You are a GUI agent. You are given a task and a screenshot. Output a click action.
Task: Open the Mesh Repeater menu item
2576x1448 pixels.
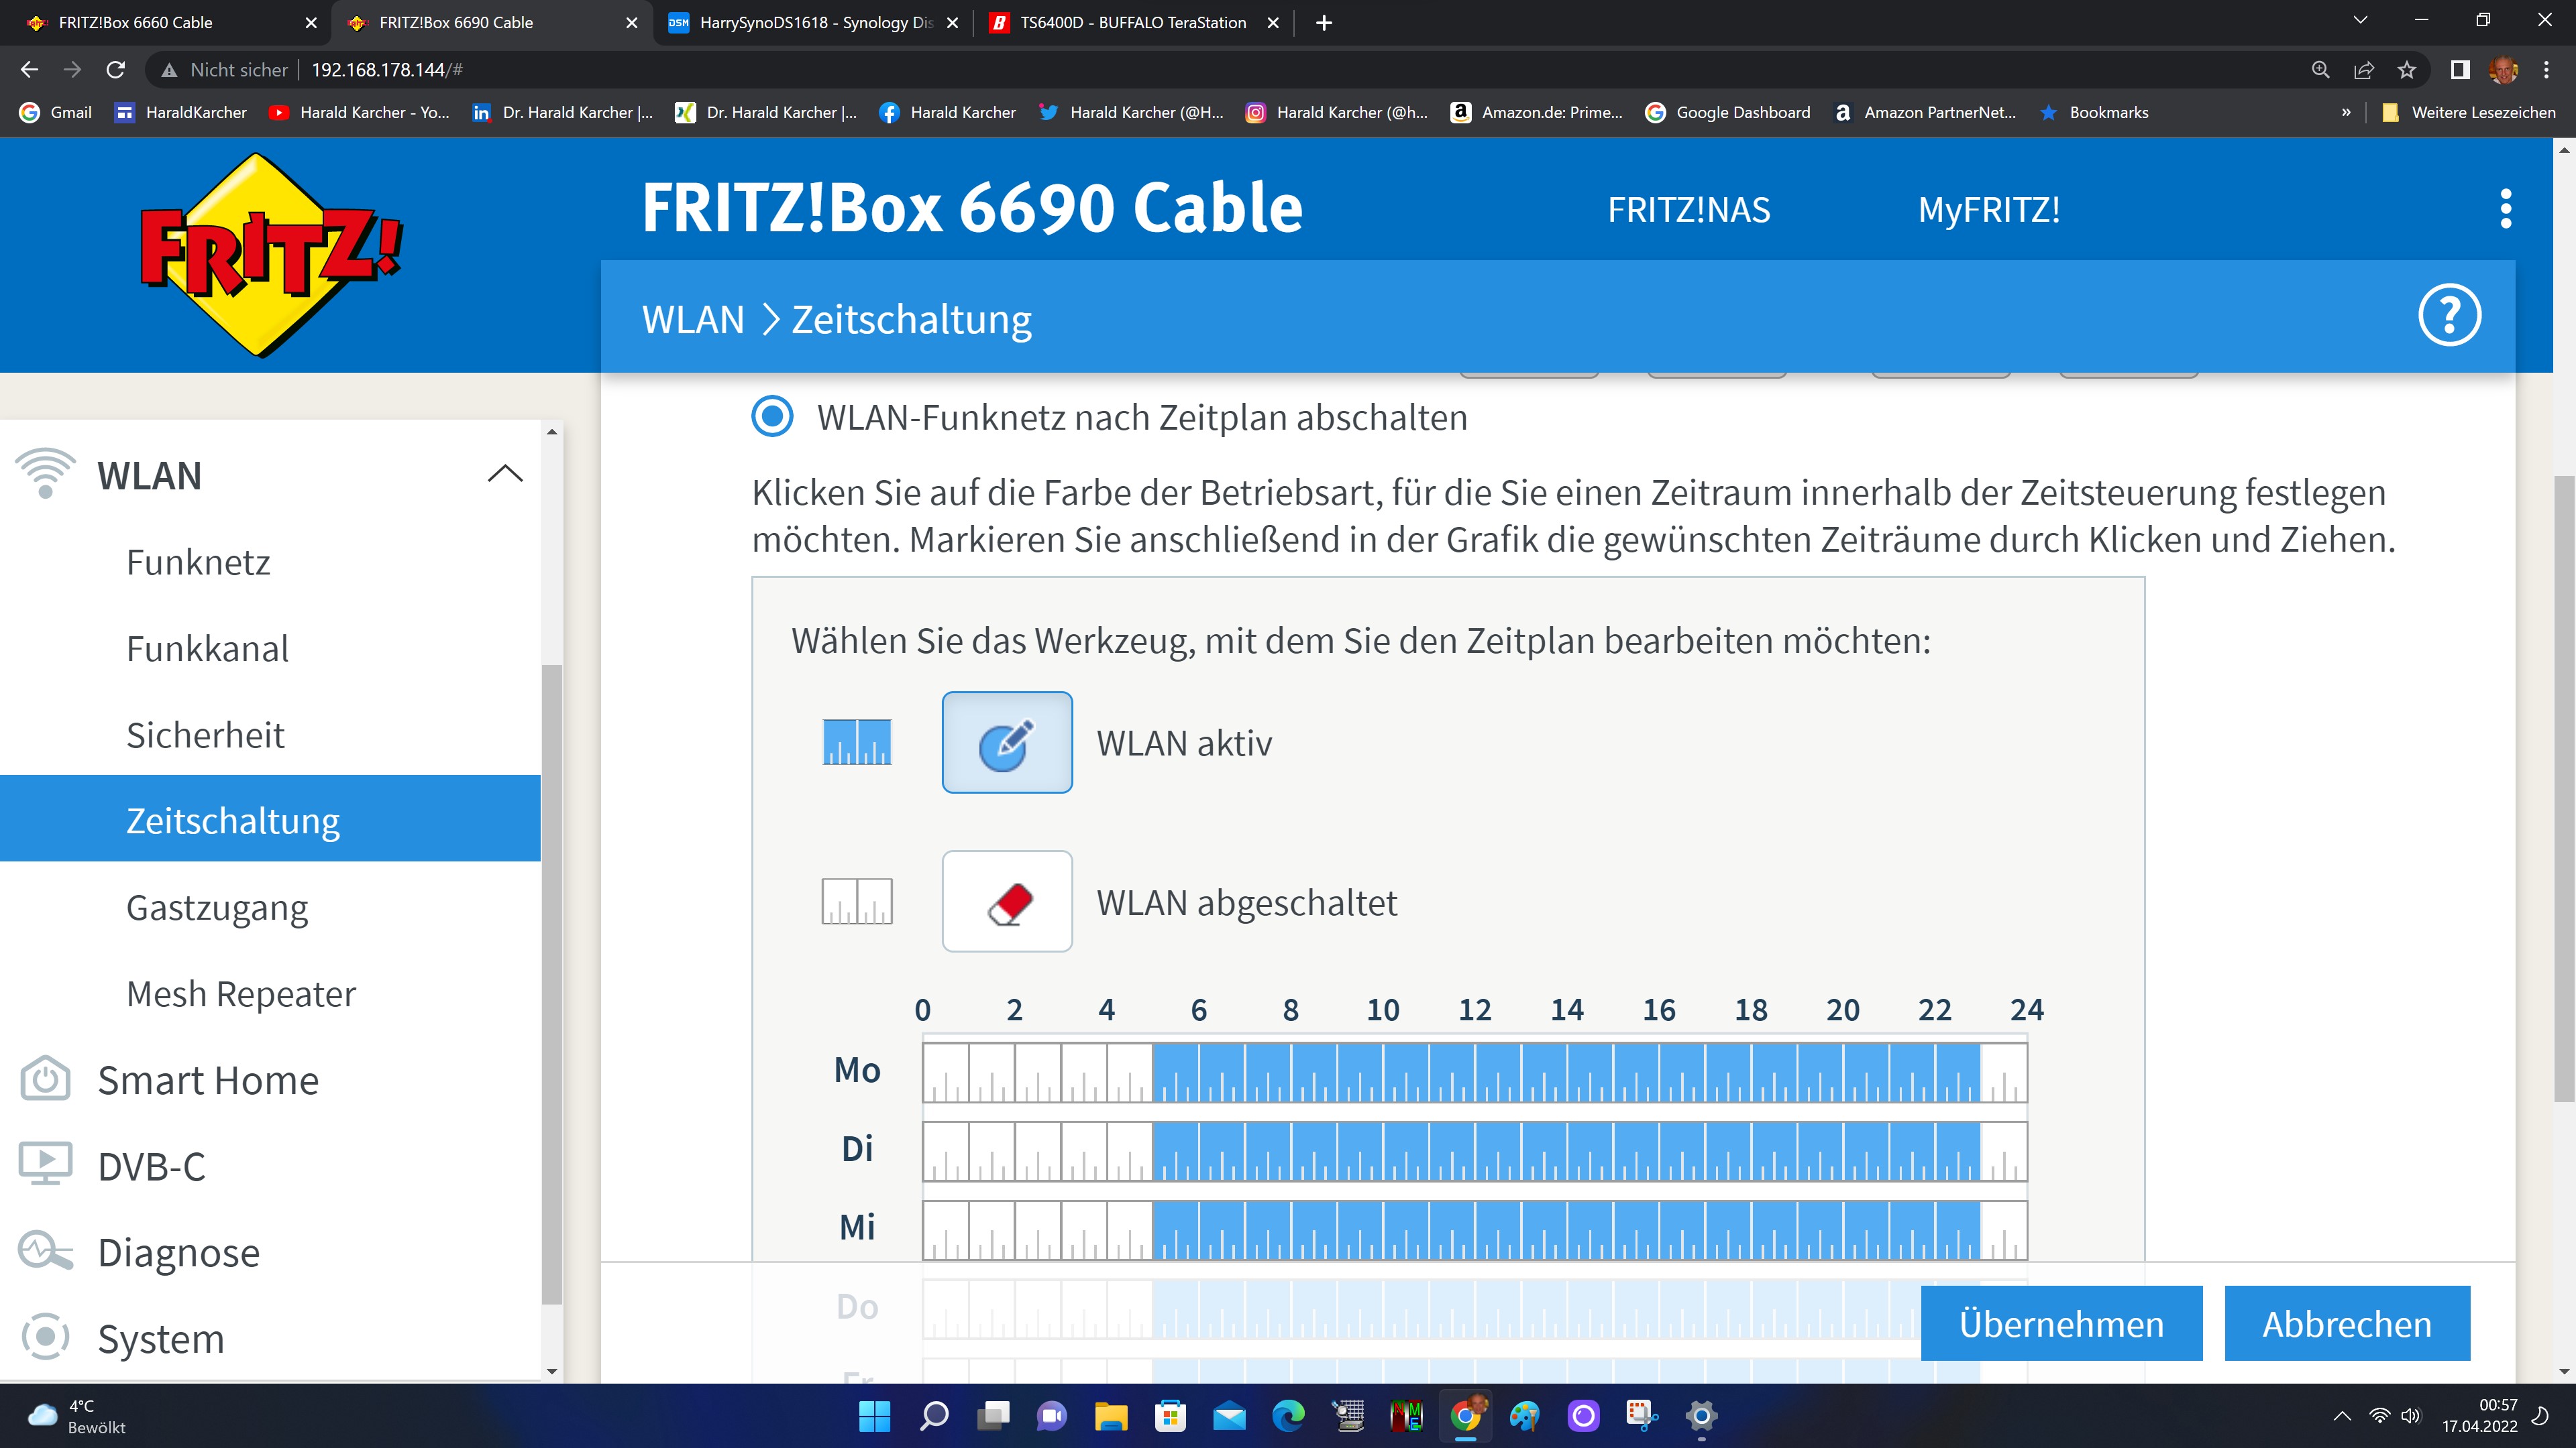pyautogui.click(x=240, y=994)
